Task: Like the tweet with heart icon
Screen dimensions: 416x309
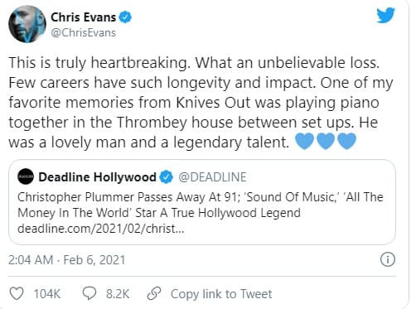Action: tap(17, 293)
